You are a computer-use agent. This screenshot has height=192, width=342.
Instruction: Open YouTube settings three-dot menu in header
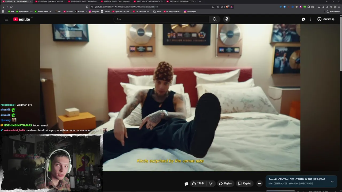coord(310,19)
